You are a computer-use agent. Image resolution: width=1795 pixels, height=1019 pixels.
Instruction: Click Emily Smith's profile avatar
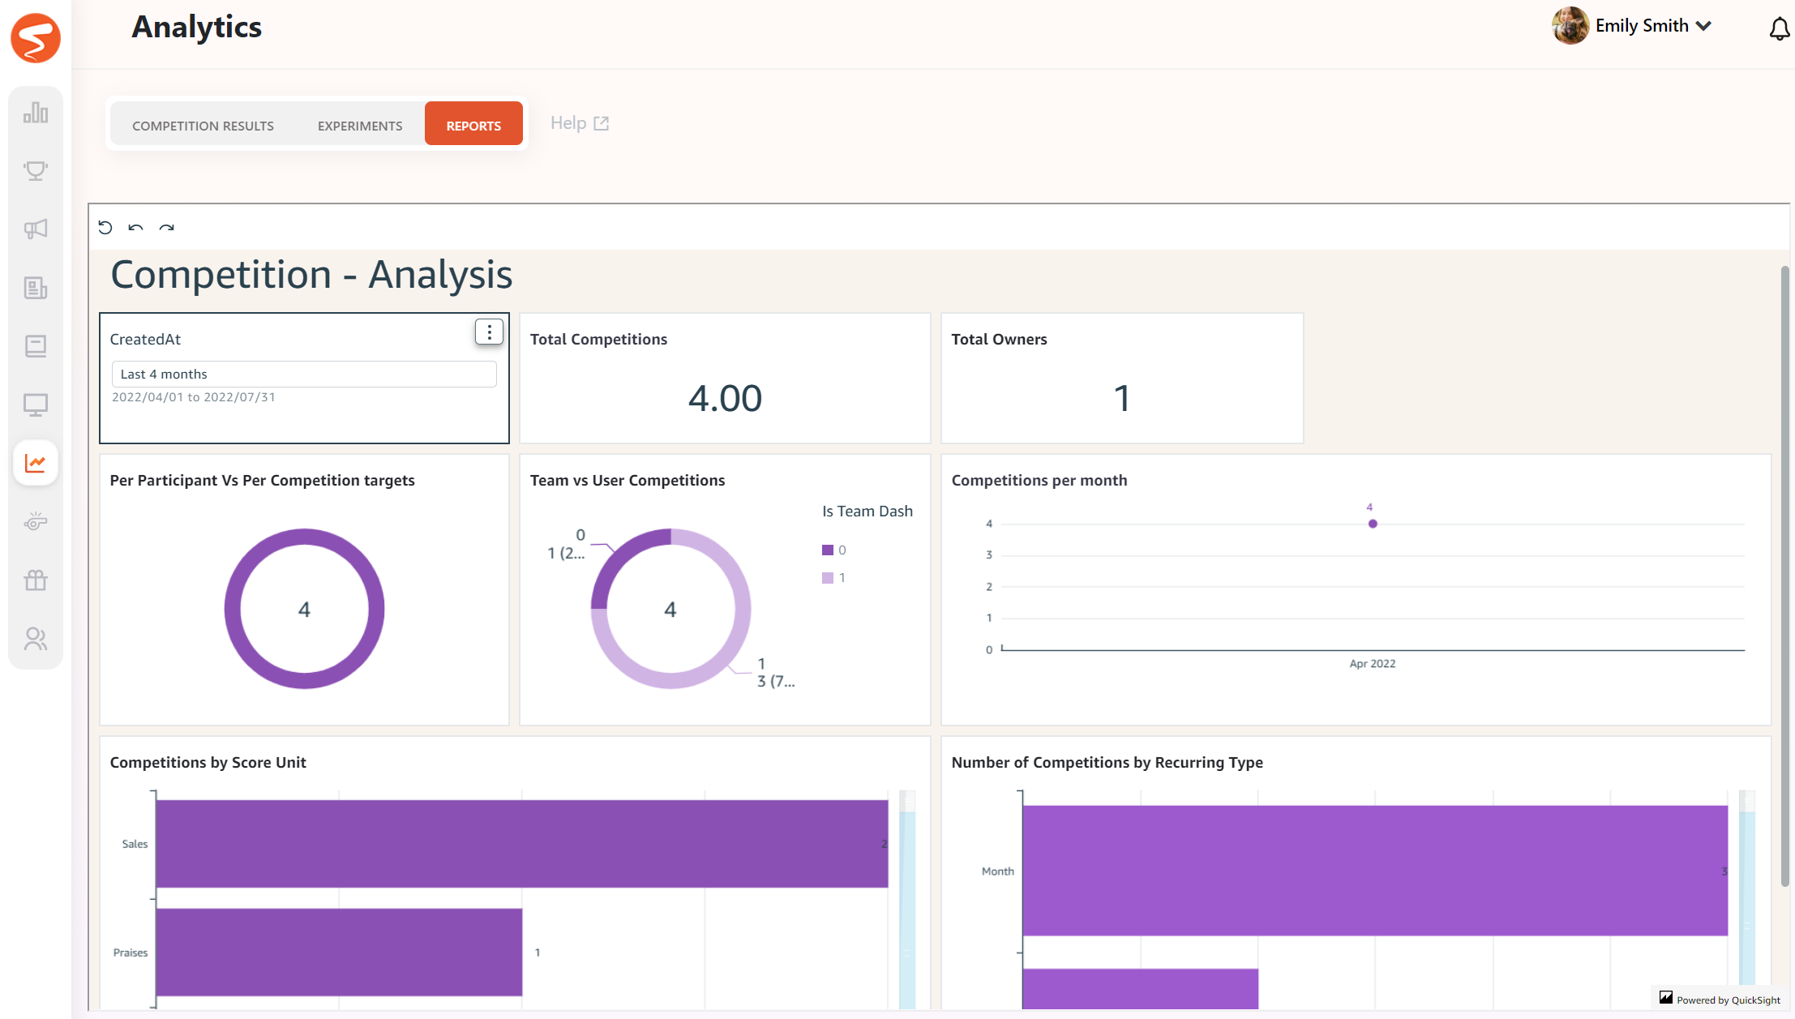click(1570, 26)
